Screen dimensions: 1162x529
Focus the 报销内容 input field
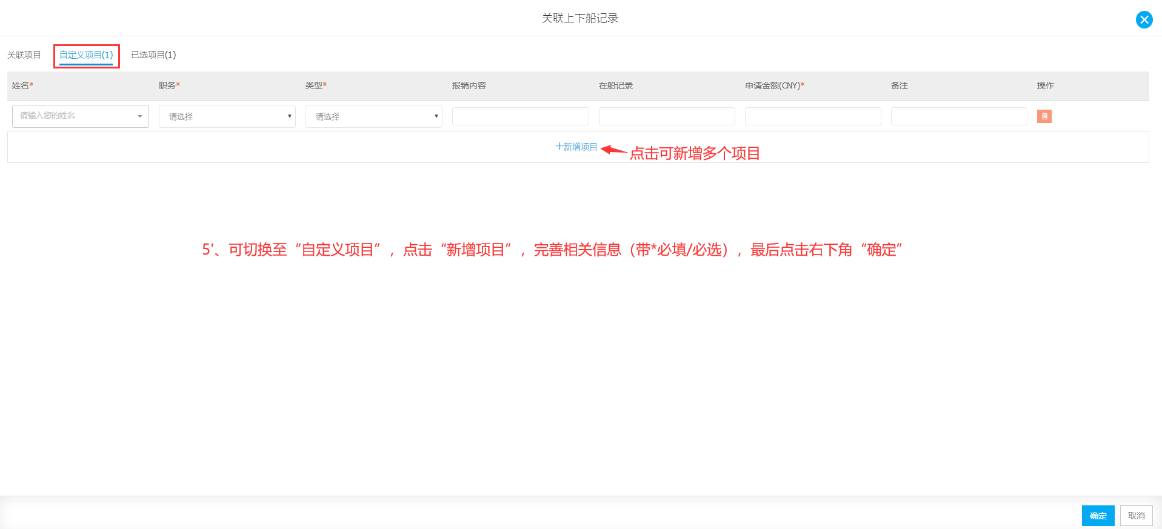click(521, 116)
